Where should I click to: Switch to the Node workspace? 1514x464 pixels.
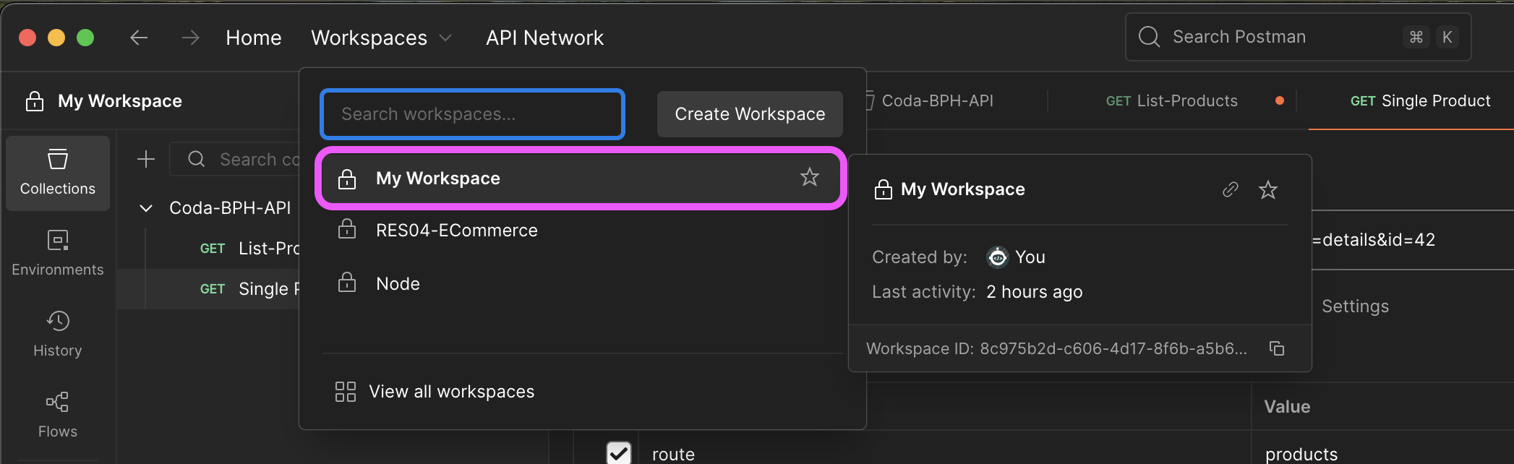tap(398, 284)
